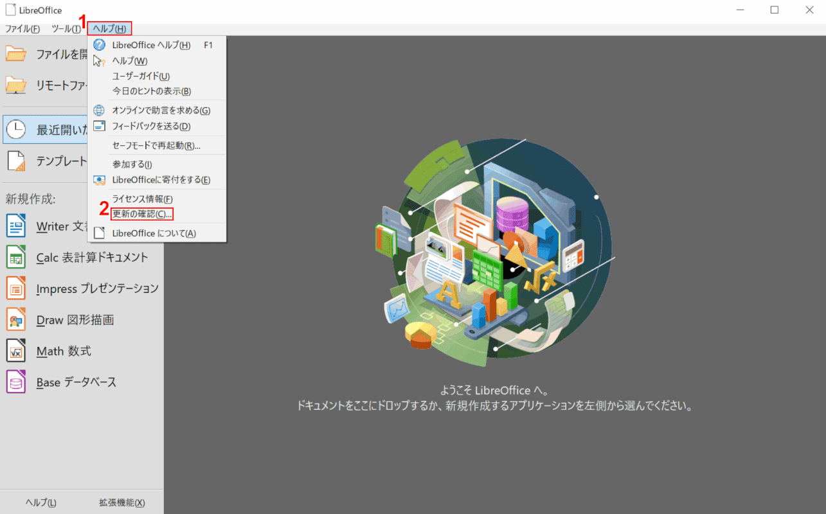Click the blue question mark help icon
Image resolution: width=826 pixels, height=514 pixels.
99,45
